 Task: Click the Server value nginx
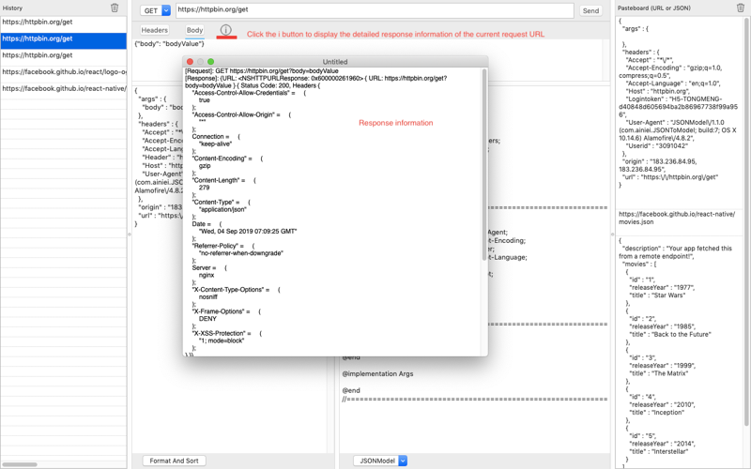[207, 275]
